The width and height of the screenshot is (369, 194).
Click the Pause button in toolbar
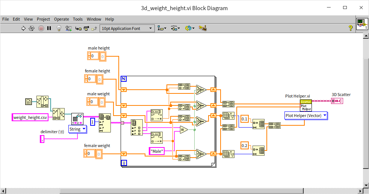(49, 28)
